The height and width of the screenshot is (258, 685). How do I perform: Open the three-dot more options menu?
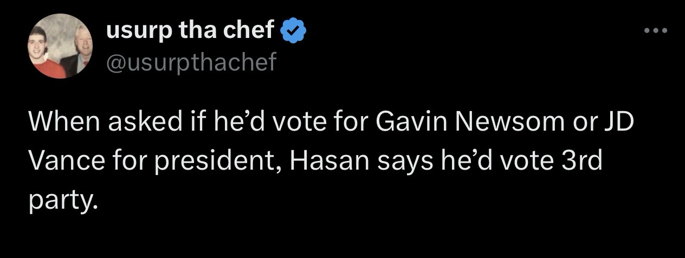(x=657, y=31)
